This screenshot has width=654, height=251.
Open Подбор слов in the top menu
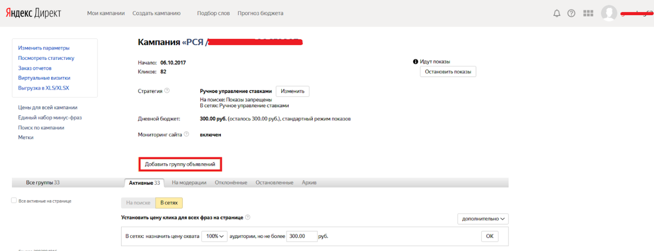(214, 13)
